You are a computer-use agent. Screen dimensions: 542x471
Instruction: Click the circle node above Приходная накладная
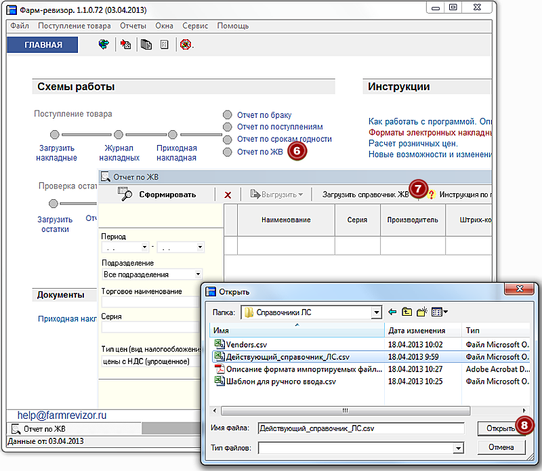173,134
